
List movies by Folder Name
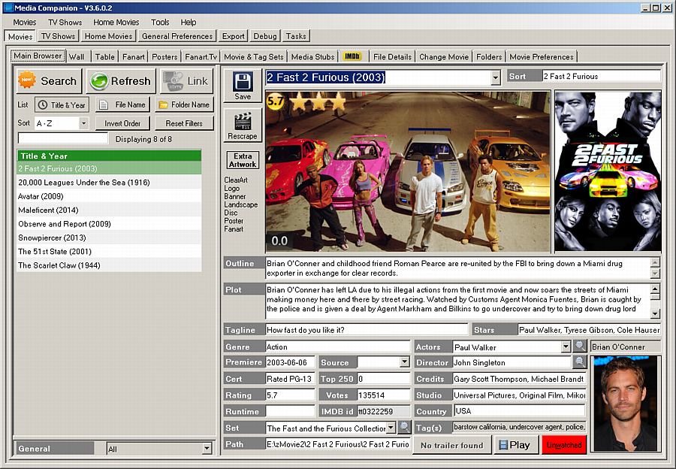(184, 104)
